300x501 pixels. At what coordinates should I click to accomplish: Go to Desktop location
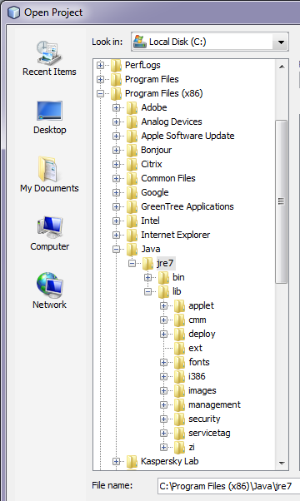(x=49, y=117)
